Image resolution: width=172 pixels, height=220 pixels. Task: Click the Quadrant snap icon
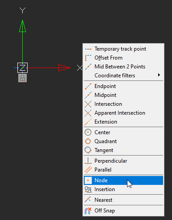pyautogui.click(x=88, y=141)
